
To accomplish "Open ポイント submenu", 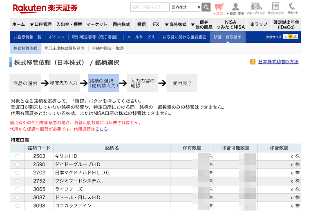I will [x=56, y=37].
